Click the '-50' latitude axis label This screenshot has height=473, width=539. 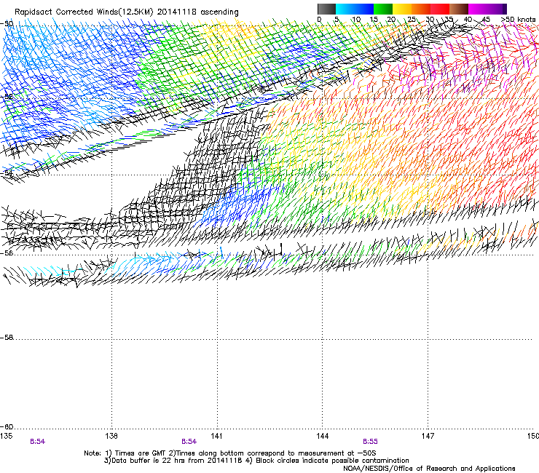tap(7, 24)
